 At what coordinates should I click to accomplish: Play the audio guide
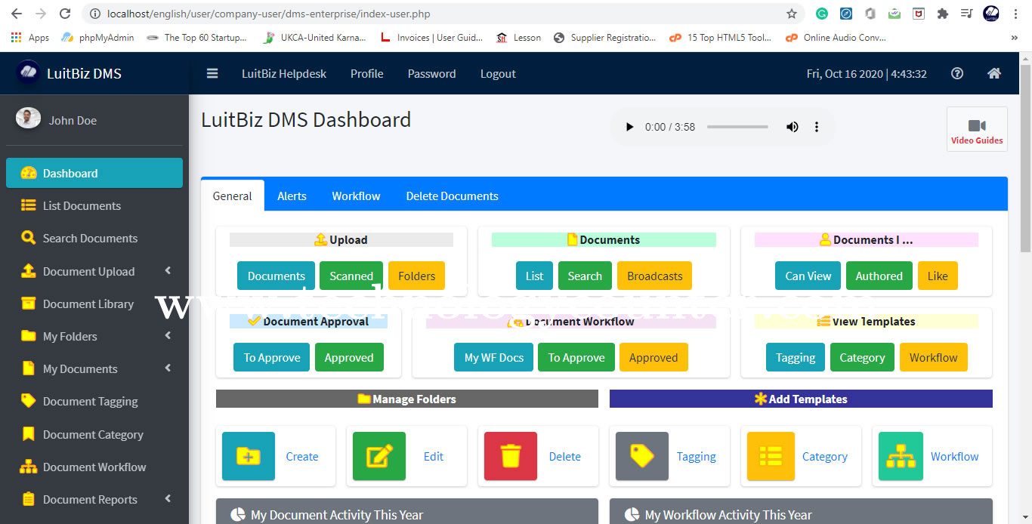click(629, 127)
